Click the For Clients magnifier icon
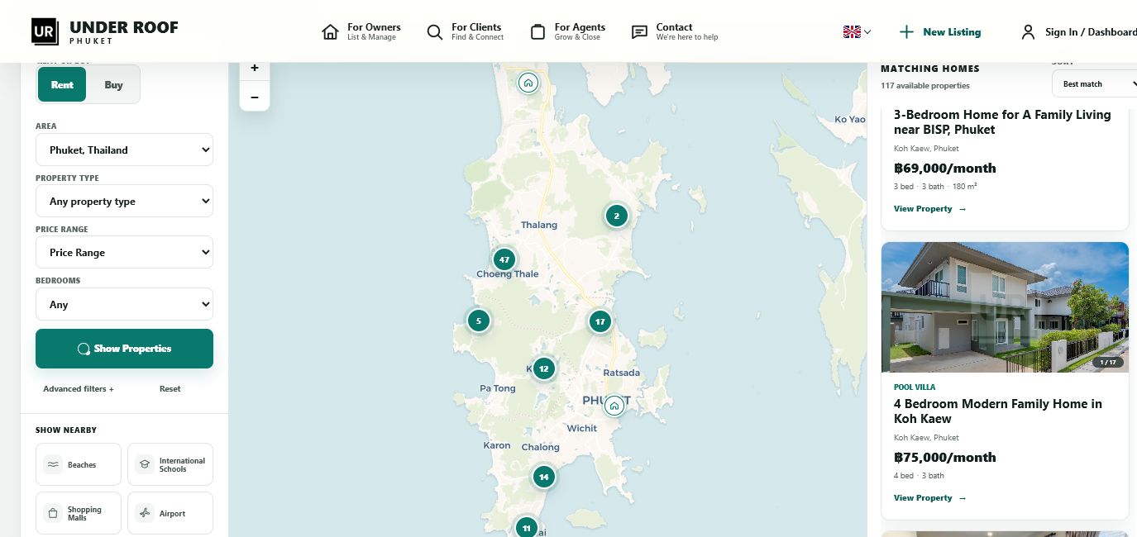 coord(434,32)
